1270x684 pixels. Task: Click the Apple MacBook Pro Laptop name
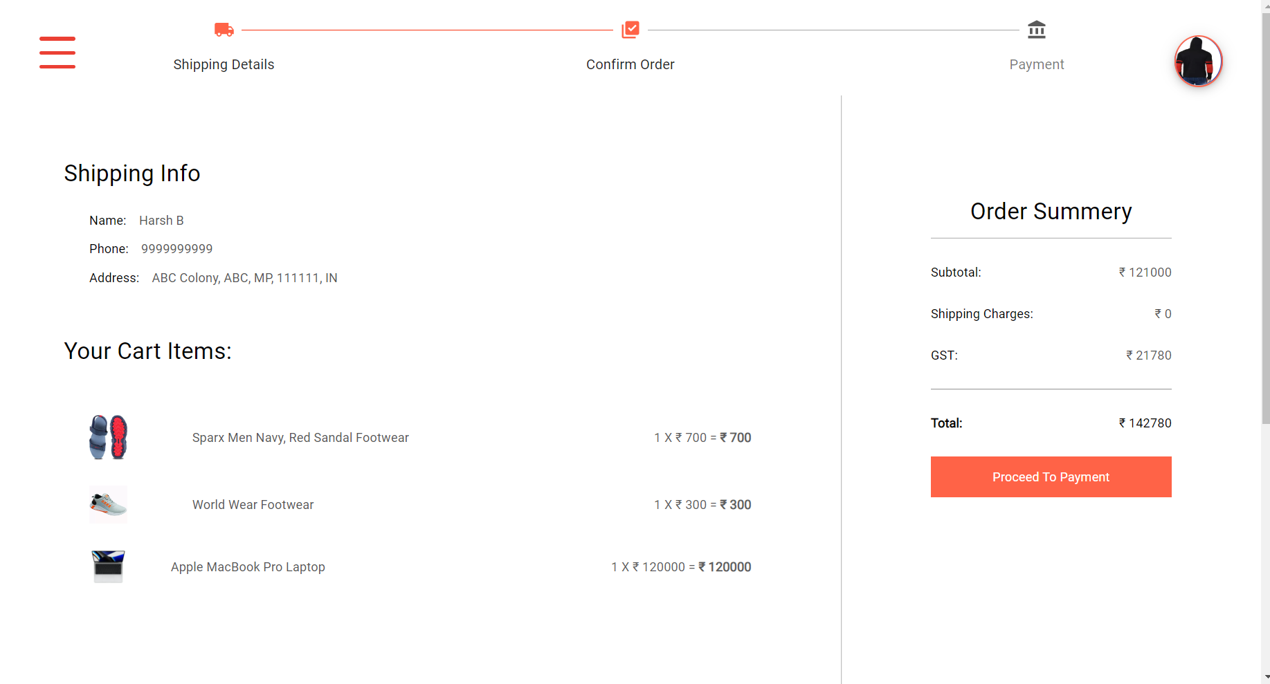point(248,566)
